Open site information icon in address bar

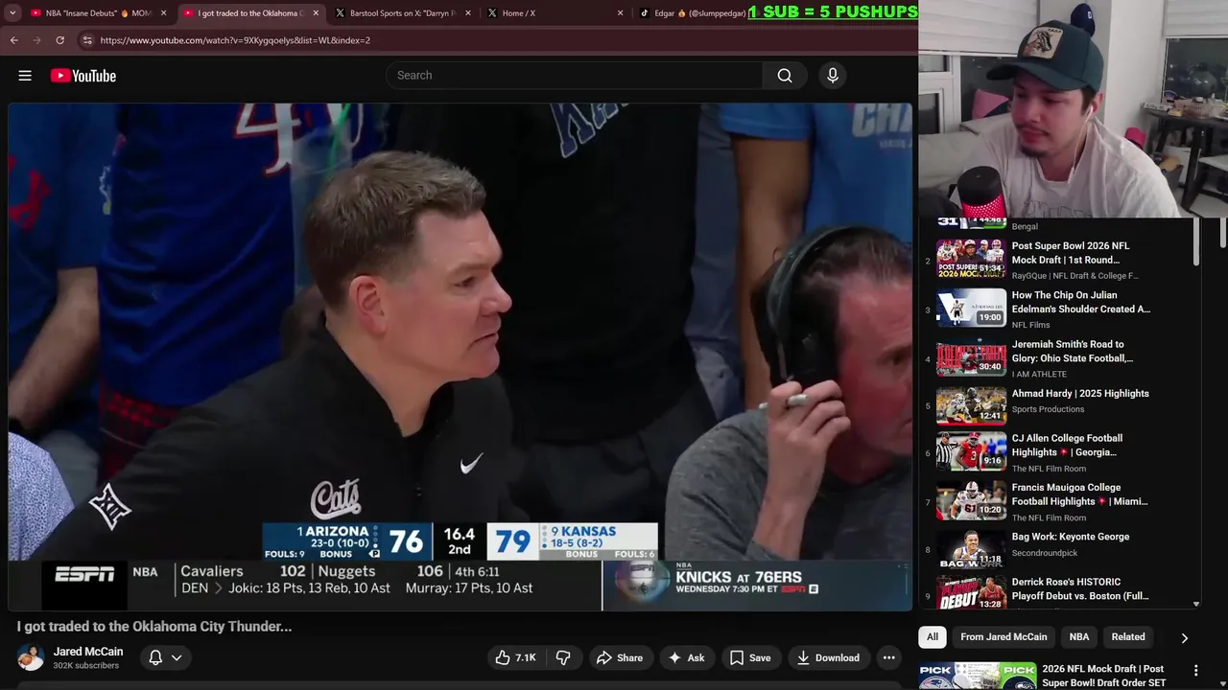87,40
